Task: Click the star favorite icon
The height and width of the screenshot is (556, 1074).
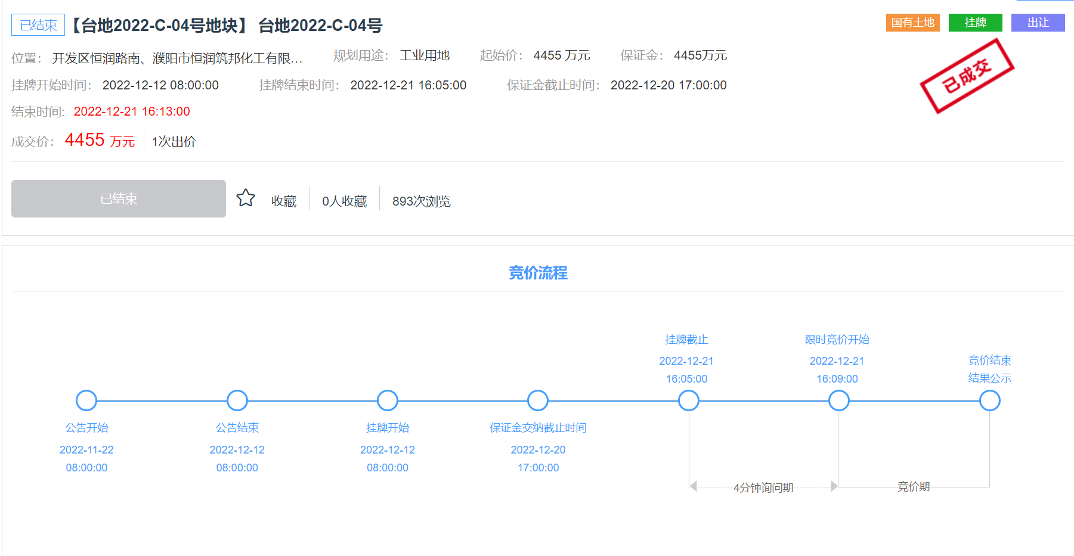Action: pyautogui.click(x=246, y=198)
